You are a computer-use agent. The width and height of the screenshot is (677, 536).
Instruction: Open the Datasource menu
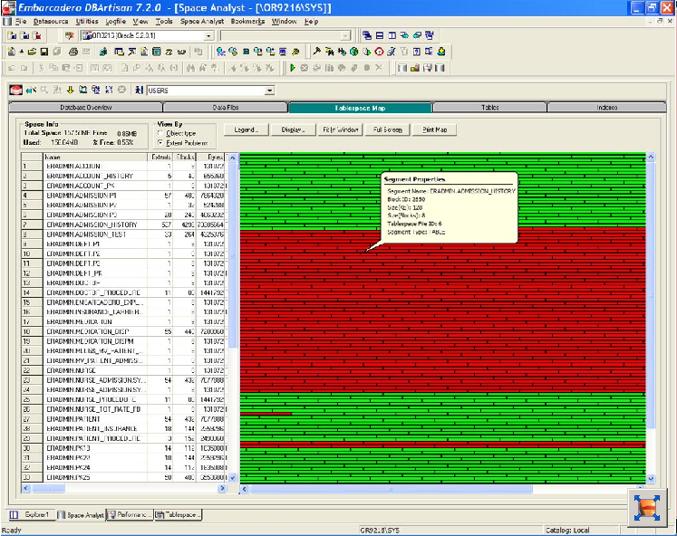[51, 21]
